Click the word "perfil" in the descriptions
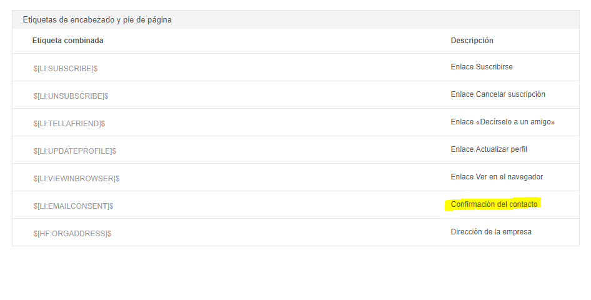Screen dimensions: 591x300 tap(527, 149)
